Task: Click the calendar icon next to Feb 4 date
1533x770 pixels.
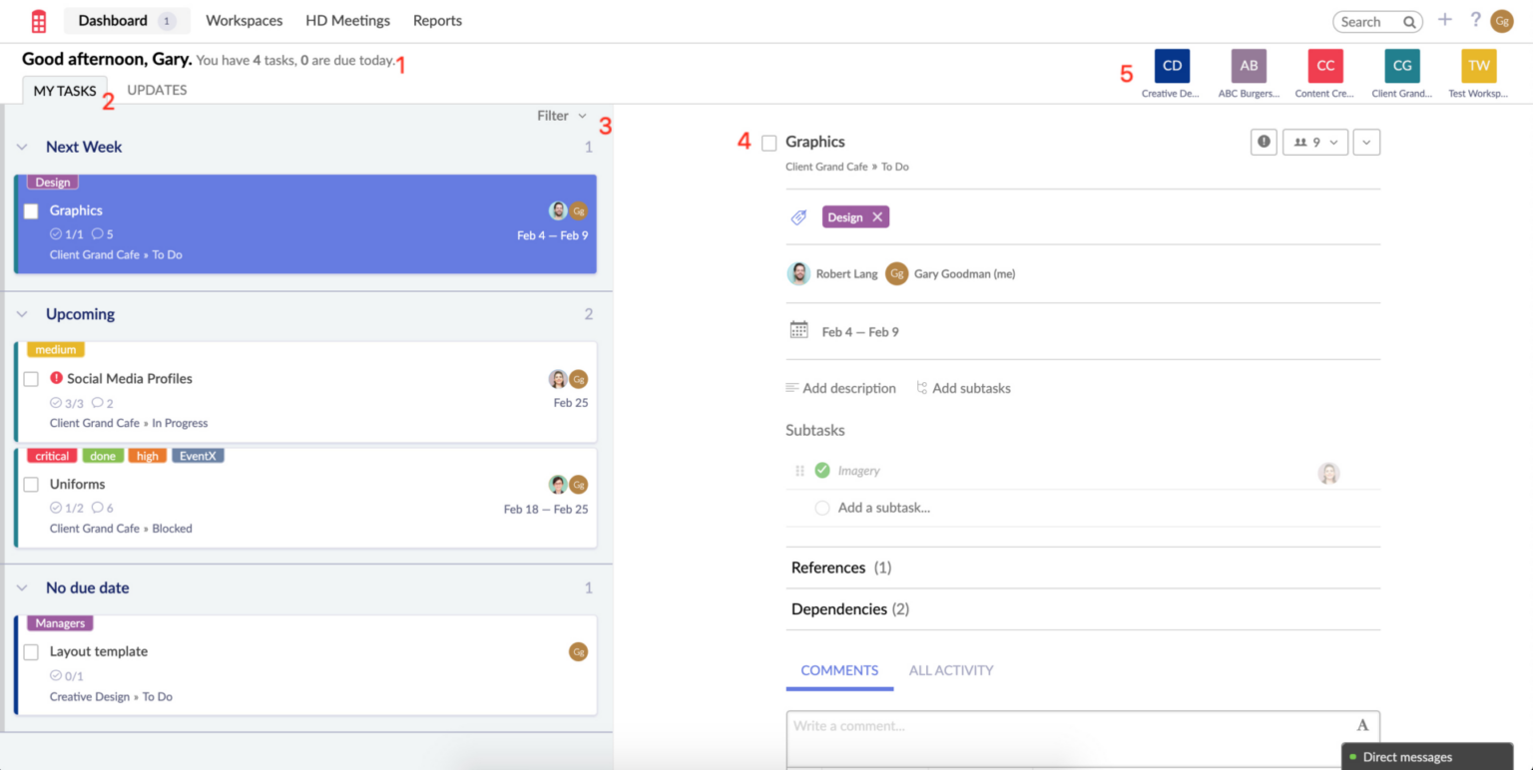Action: coord(798,330)
